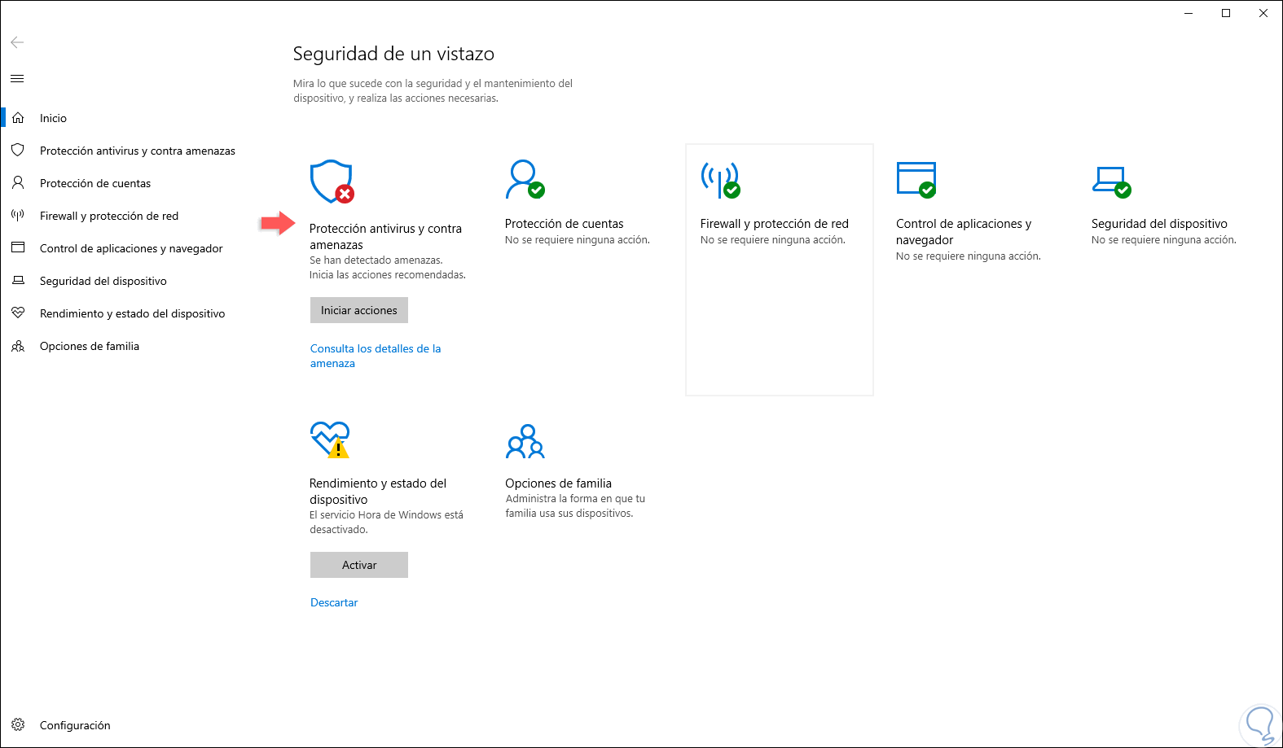The image size is (1283, 748).
Task: Go back with the back arrow
Action: click(17, 42)
